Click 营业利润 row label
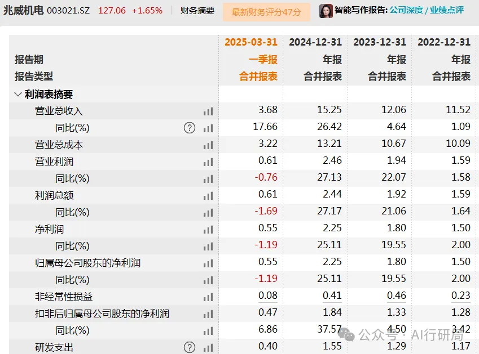Viewport: 479px width, 354px height. (x=54, y=162)
